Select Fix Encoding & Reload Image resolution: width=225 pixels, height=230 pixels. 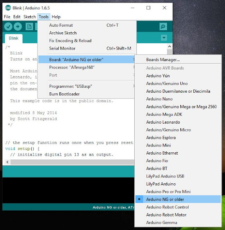click(x=87, y=41)
